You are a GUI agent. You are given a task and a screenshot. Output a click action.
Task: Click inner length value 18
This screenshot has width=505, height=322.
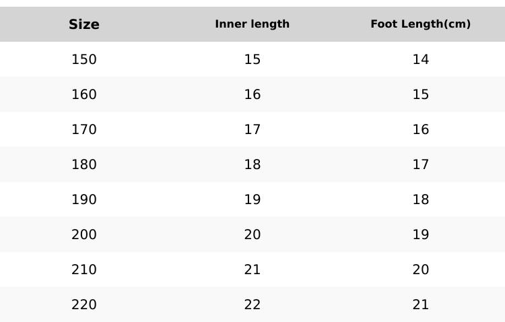252,164
